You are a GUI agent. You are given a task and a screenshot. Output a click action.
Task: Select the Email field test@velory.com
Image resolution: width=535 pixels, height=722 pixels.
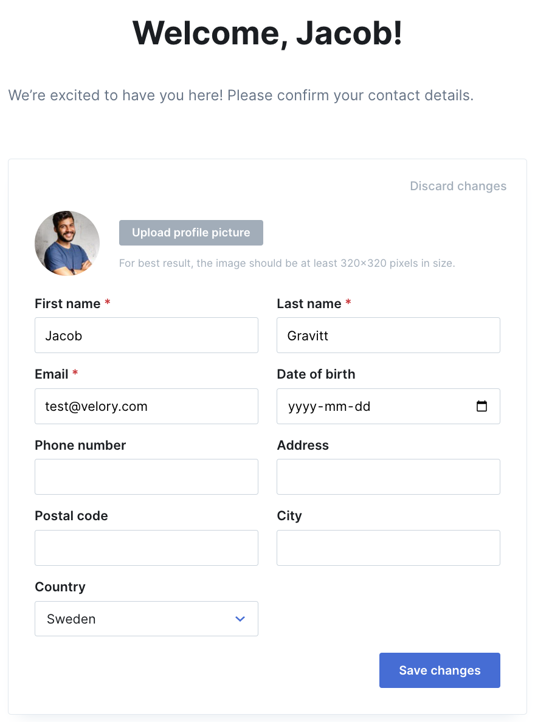tap(147, 406)
